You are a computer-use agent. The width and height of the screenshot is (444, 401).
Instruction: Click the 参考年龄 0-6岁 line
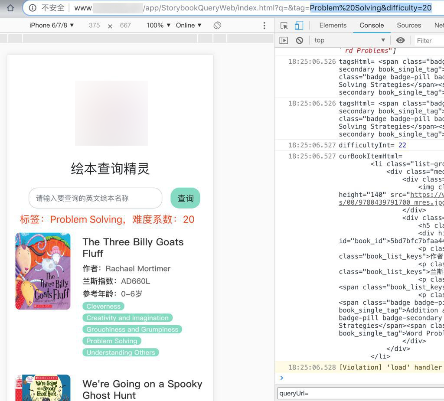coord(112,293)
